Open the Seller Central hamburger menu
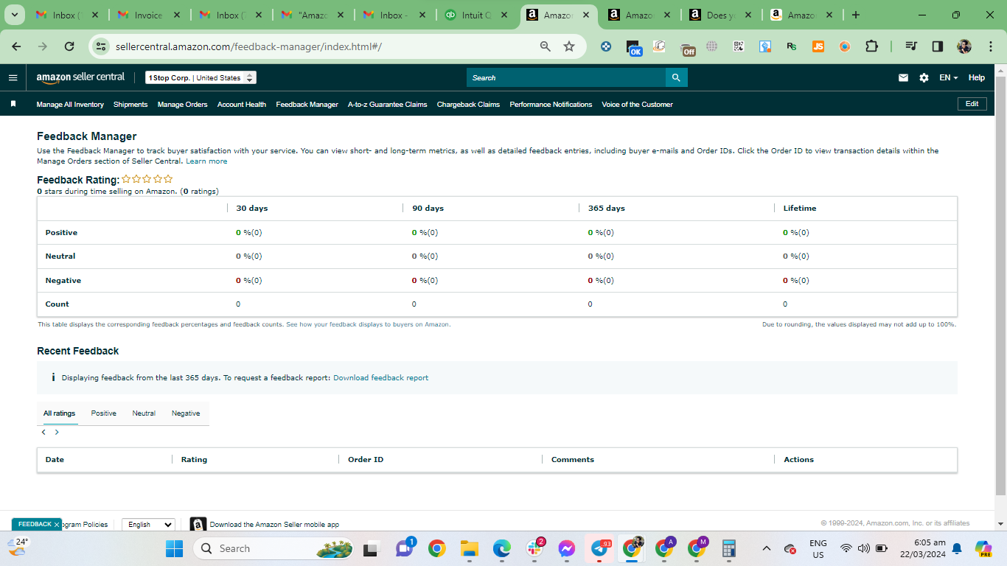The image size is (1007, 566). click(13, 77)
